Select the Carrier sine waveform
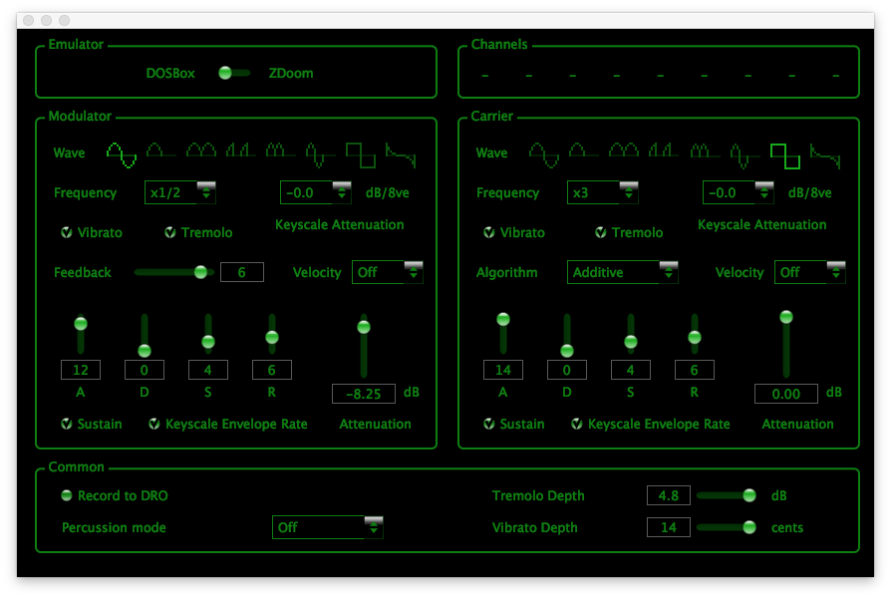The height and width of the screenshot is (598, 891). (544, 153)
